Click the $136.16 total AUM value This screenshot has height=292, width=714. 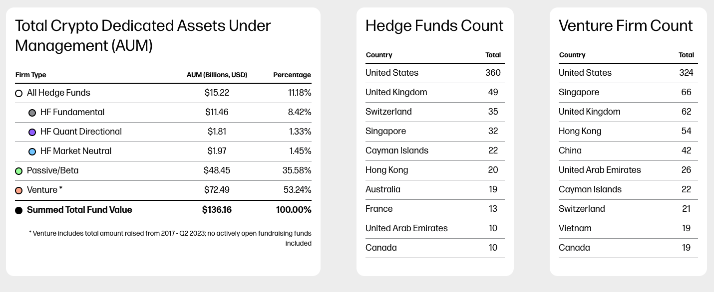coord(217,210)
